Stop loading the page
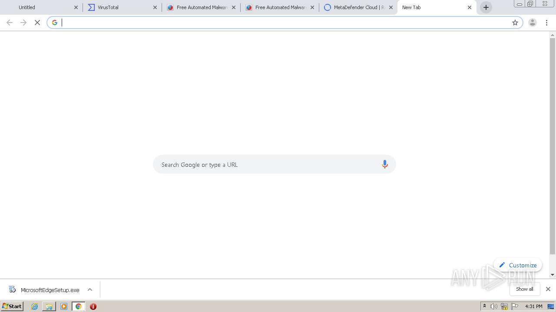 (37, 23)
